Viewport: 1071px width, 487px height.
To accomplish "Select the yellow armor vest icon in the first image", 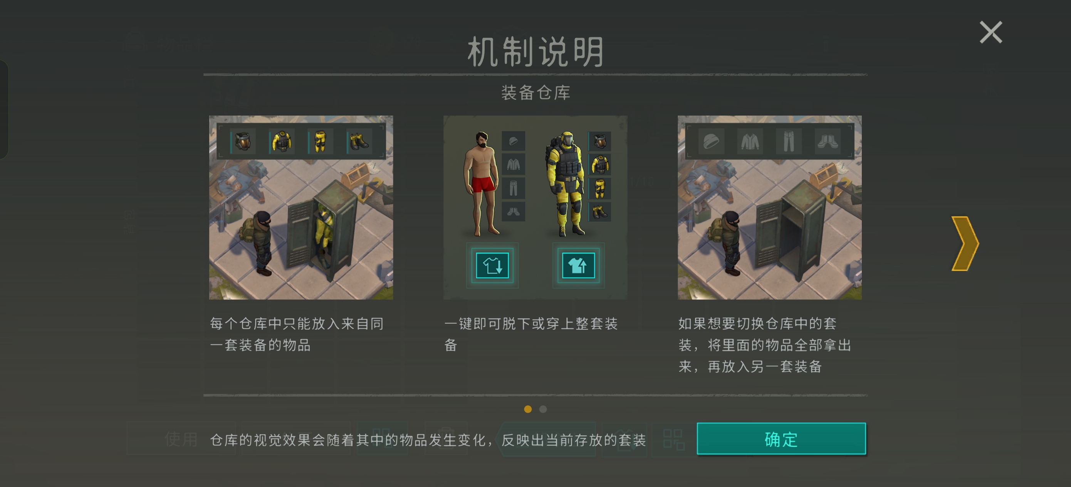I will (x=282, y=141).
